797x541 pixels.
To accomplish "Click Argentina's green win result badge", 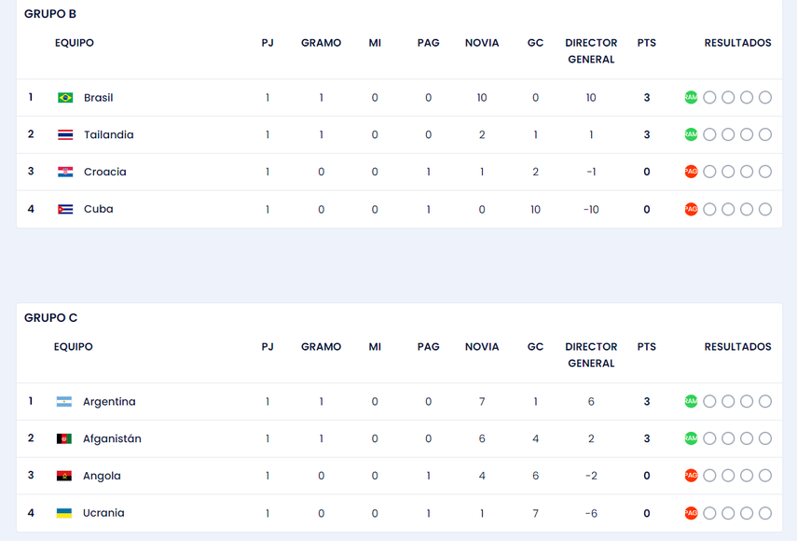I will [691, 402].
